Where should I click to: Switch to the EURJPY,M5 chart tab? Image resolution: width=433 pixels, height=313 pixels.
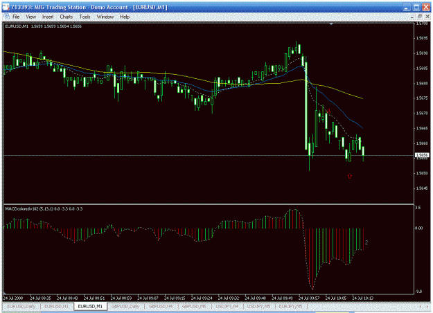290,306
